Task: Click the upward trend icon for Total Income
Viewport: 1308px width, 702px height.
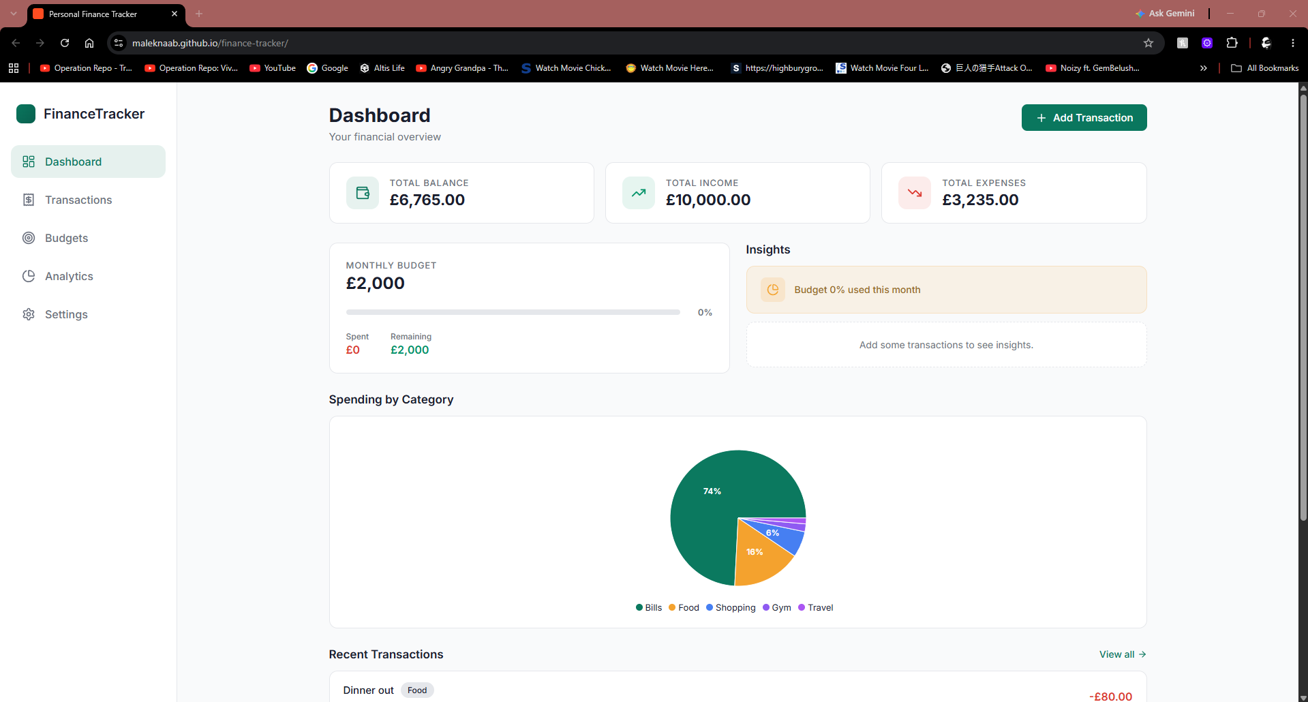Action: click(639, 193)
